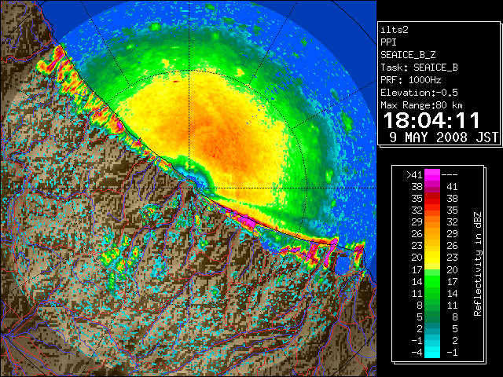Select the "Elevation:-0.5" value
Viewport: 503px width, 377px height.
[x=419, y=93]
